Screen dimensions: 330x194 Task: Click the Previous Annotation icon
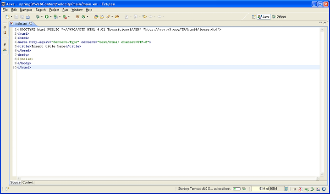(x=136, y=17)
